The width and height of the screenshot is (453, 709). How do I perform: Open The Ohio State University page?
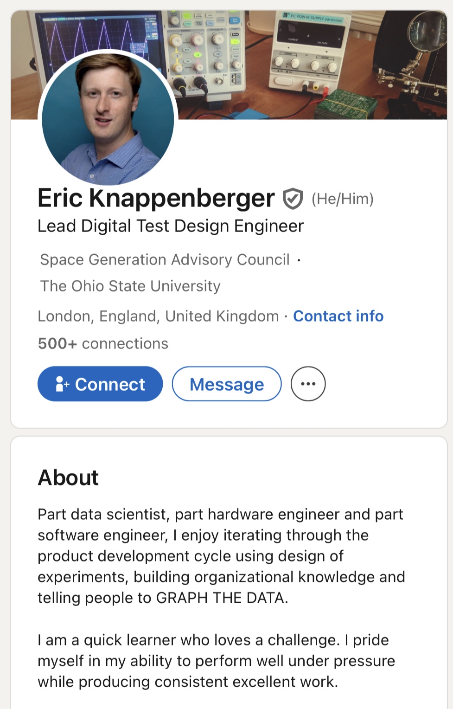pos(130,286)
